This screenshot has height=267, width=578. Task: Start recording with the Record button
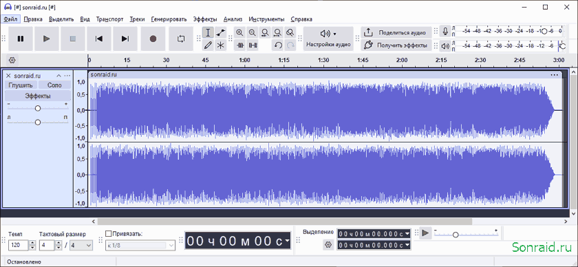(x=153, y=39)
